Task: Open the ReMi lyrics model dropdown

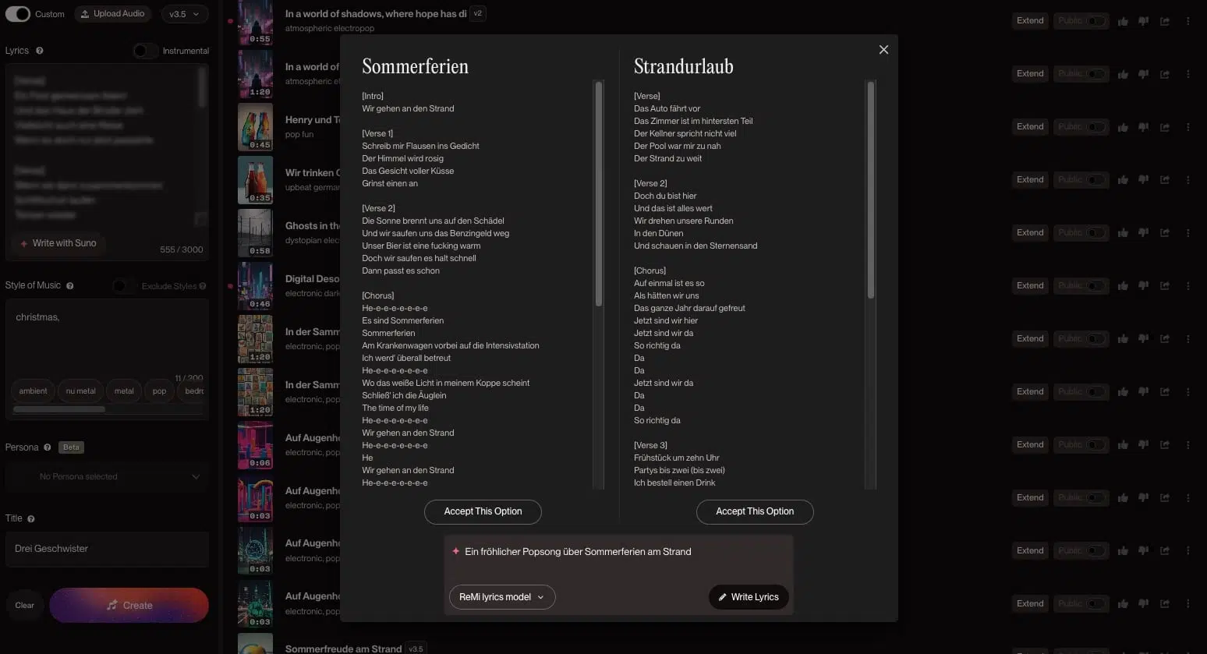Action: [502, 597]
